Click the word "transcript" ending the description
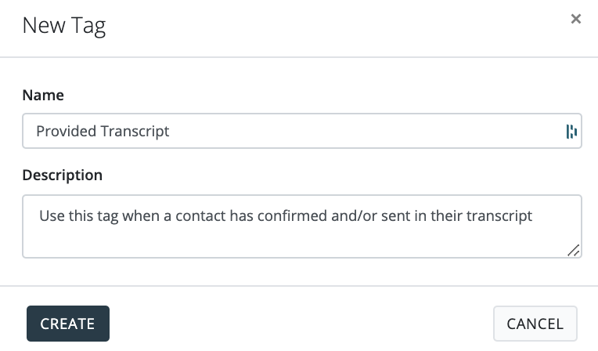Viewport: 598px width, 351px height. pos(500,215)
